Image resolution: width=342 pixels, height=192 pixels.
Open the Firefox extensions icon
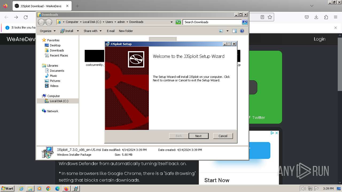pyautogui.click(x=326, y=17)
